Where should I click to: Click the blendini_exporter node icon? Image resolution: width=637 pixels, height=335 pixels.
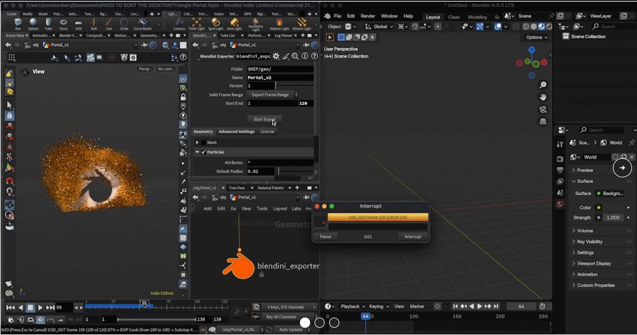click(238, 266)
